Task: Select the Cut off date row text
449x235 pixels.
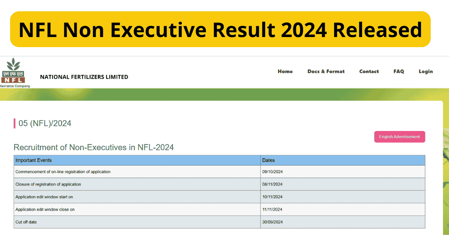Action: (x=26, y=222)
